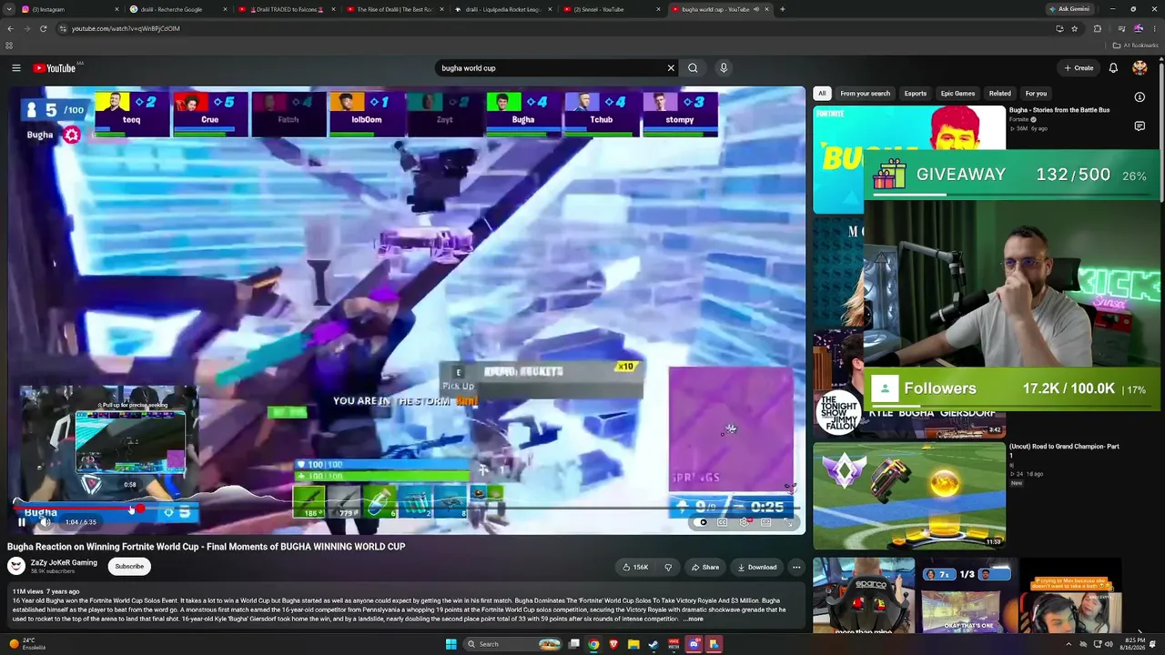The height and width of the screenshot is (655, 1165).
Task: Focus the YouTube search input field
Action: tap(552, 68)
